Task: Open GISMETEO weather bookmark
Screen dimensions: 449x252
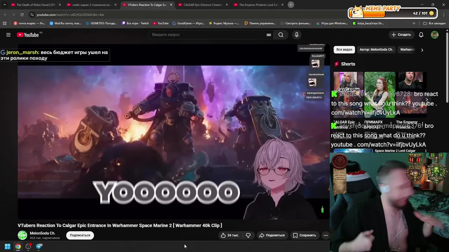Action: pos(101,23)
